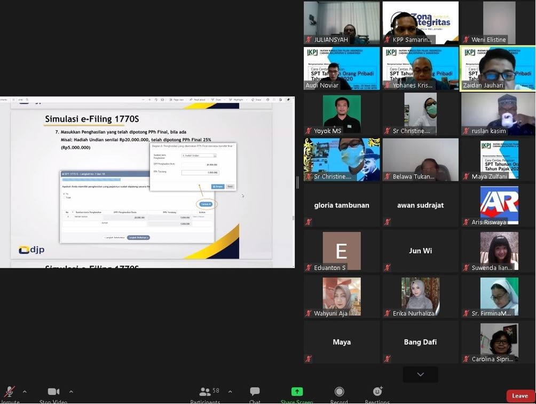The image size is (536, 404).
Task: Click the divider between shared screen and gallery
Action: coord(297,182)
